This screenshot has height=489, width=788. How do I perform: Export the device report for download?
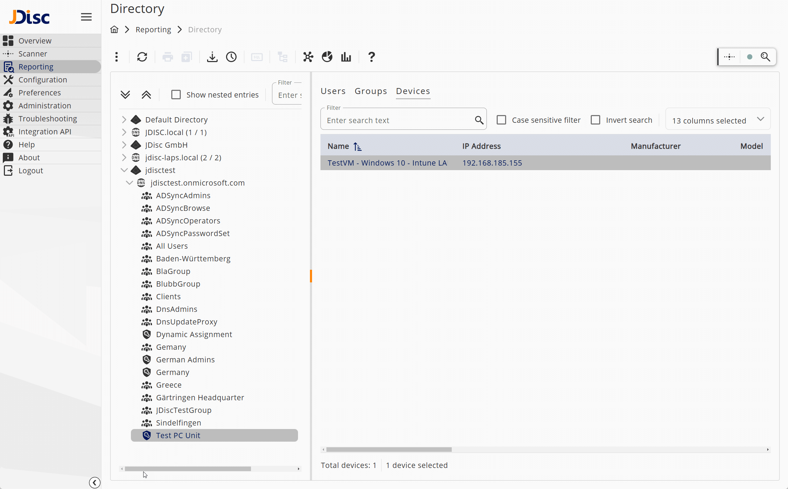212,57
